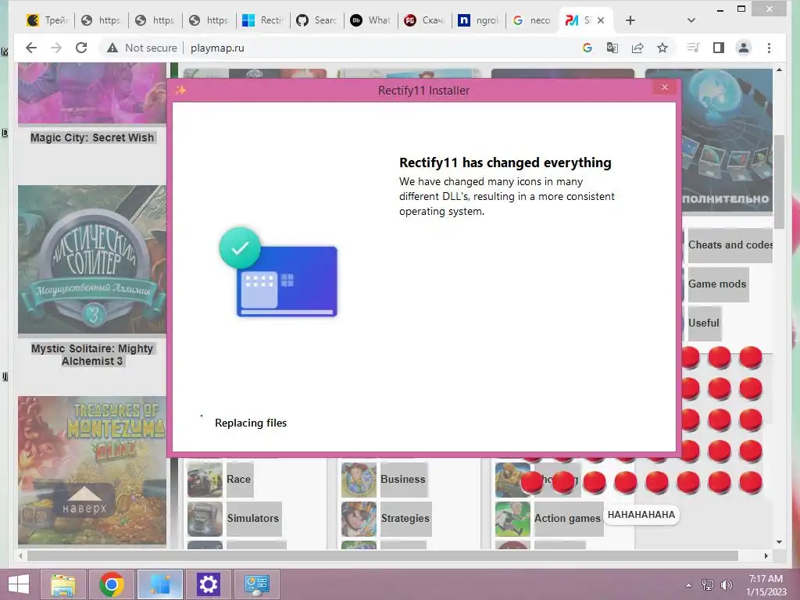
Task: Open File Explorer from taskbar
Action: click(x=63, y=584)
